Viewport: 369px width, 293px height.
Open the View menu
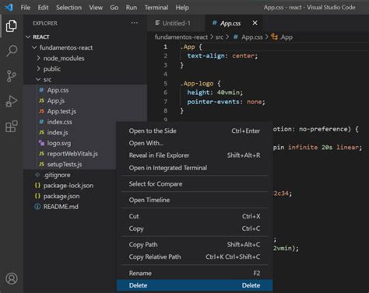96,8
